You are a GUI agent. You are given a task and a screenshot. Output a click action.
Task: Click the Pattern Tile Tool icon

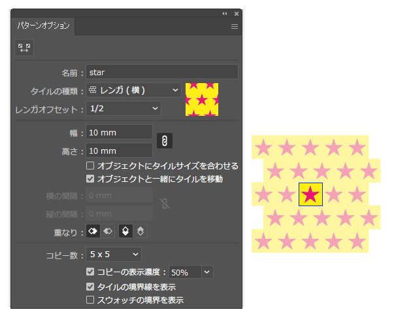(24, 48)
